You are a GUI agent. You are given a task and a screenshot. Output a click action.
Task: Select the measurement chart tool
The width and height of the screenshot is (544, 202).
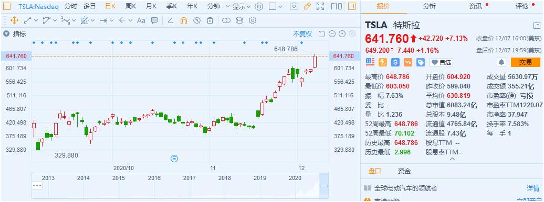(85, 20)
